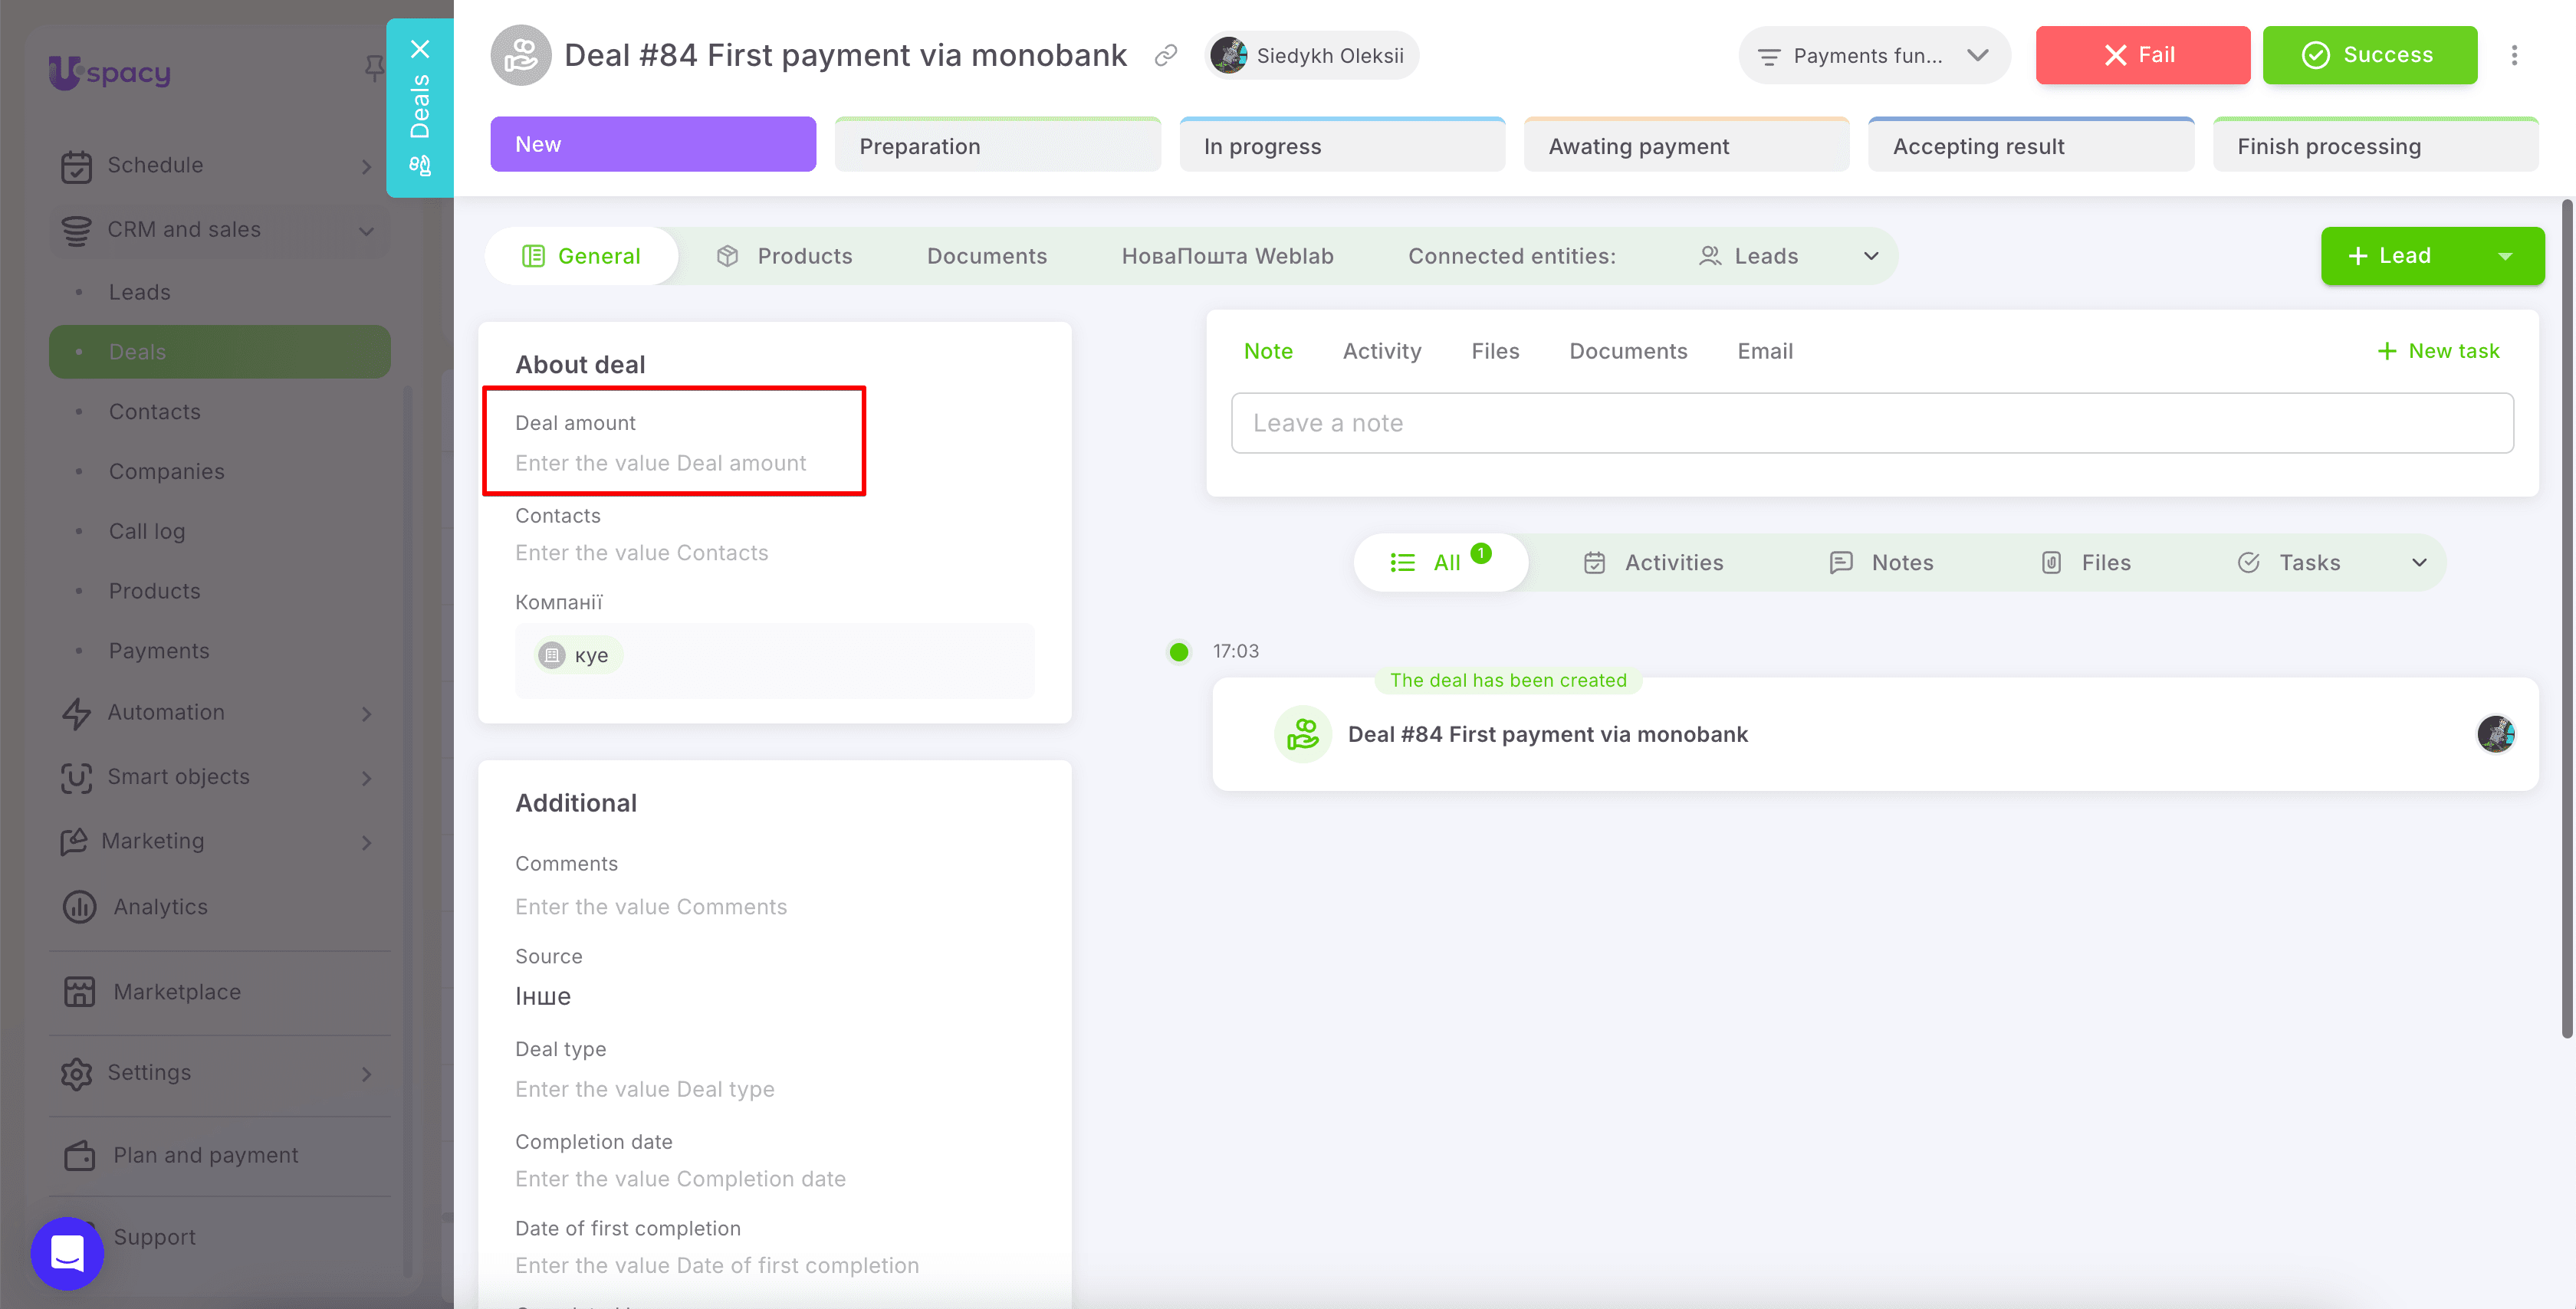Screen dimensions: 2576x1309
Task: Expand the Schedule menu chevron
Action: coord(367,167)
